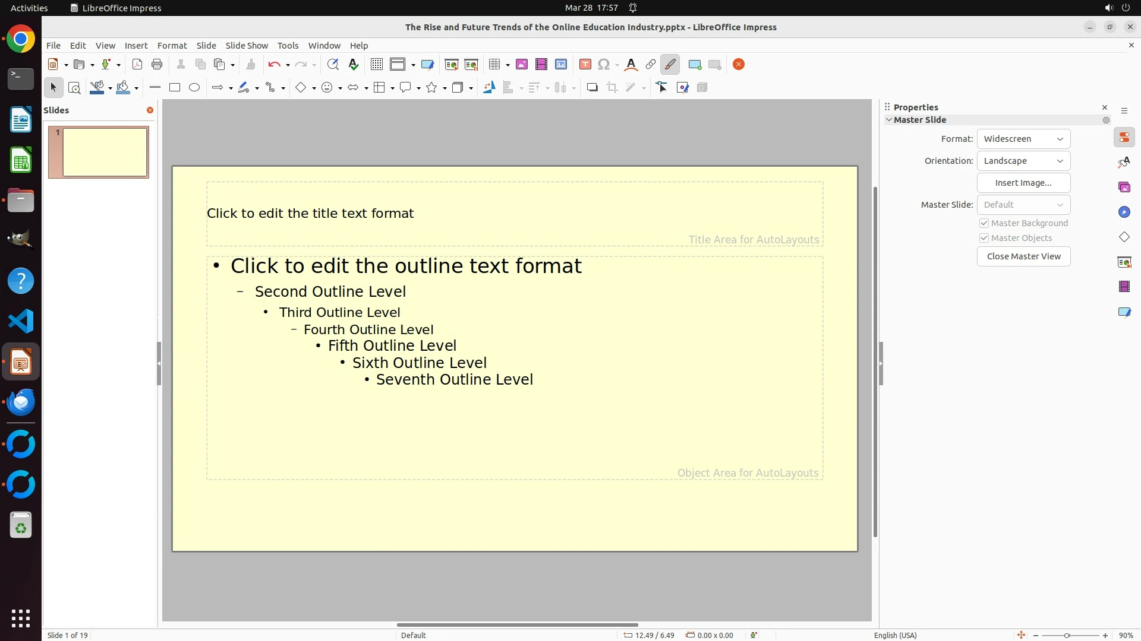Open the Insert Text Box tool
The width and height of the screenshot is (1141, 641).
[x=585, y=65]
